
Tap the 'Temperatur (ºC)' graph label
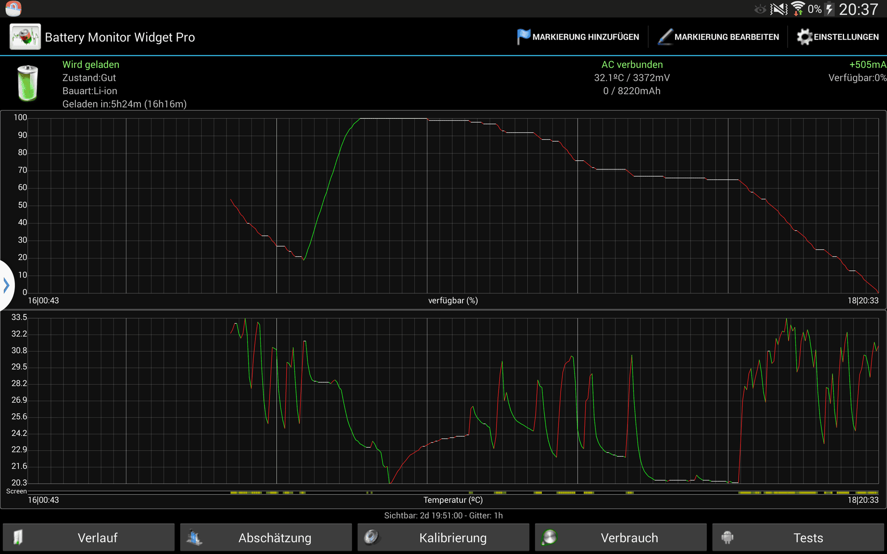[453, 500]
